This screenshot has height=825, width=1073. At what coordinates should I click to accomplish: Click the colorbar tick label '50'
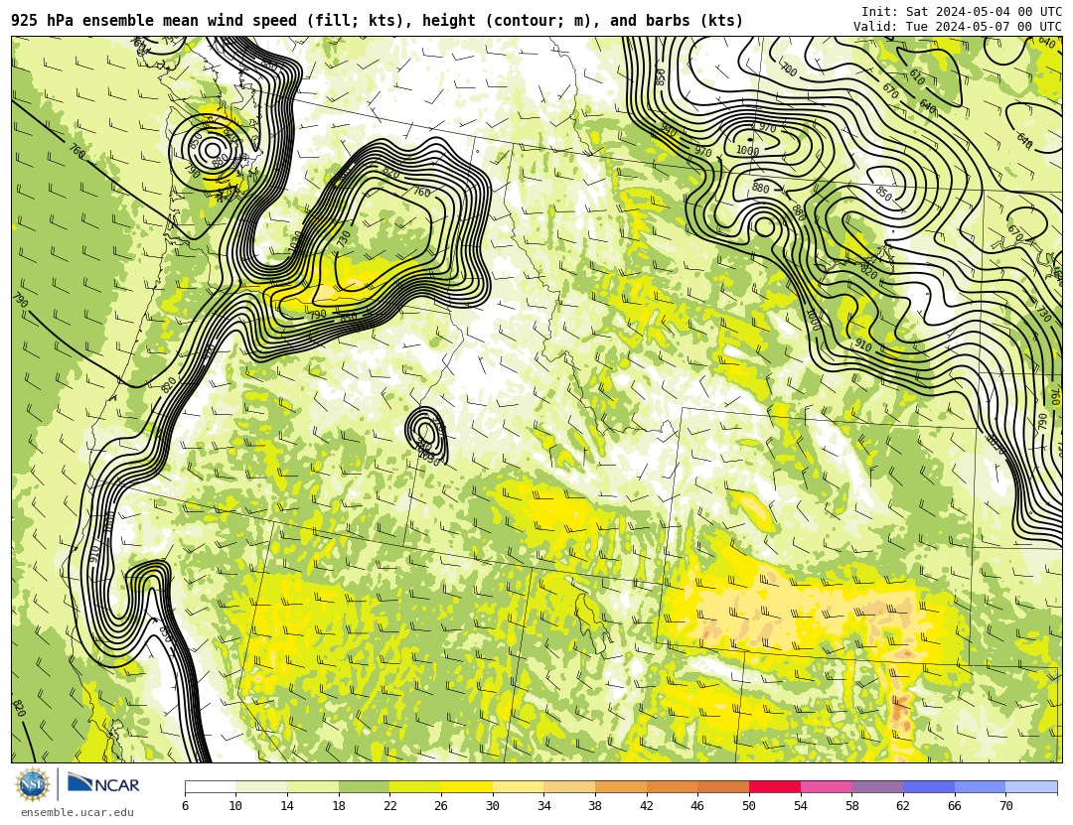click(x=749, y=806)
